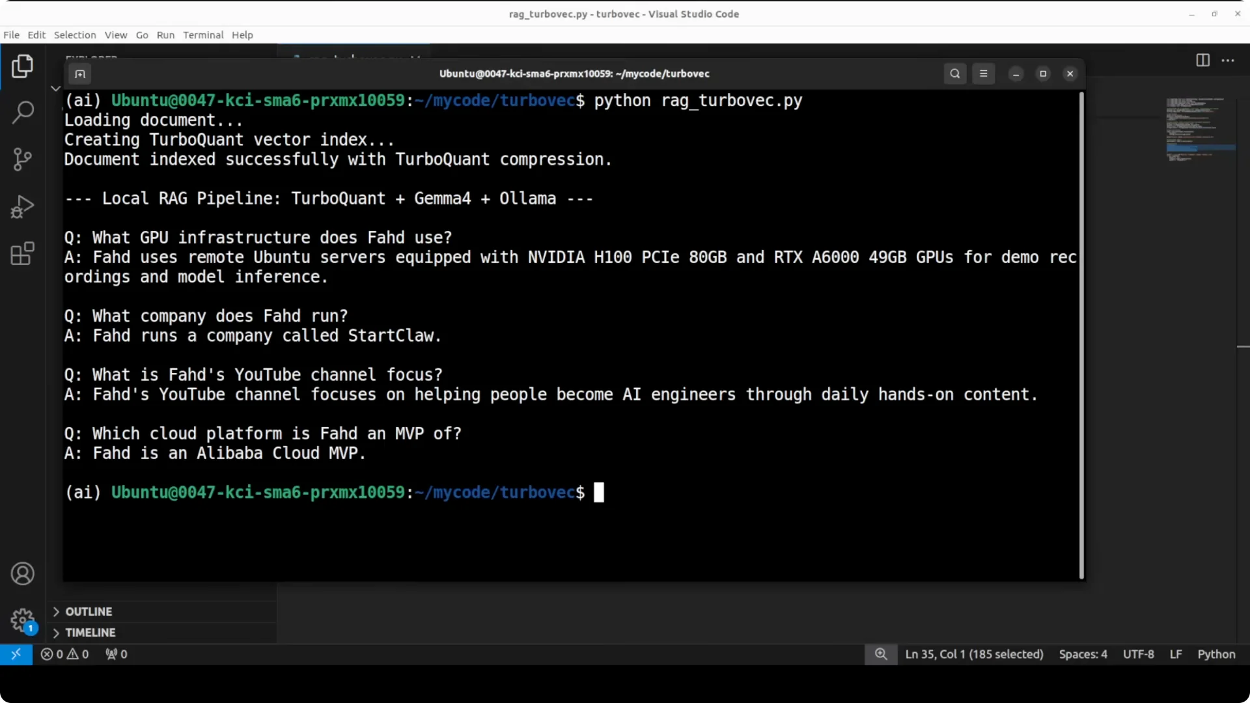Screen dimensions: 1250x703
Task: Open the editor More Actions ellipsis menu
Action: 1228,60
